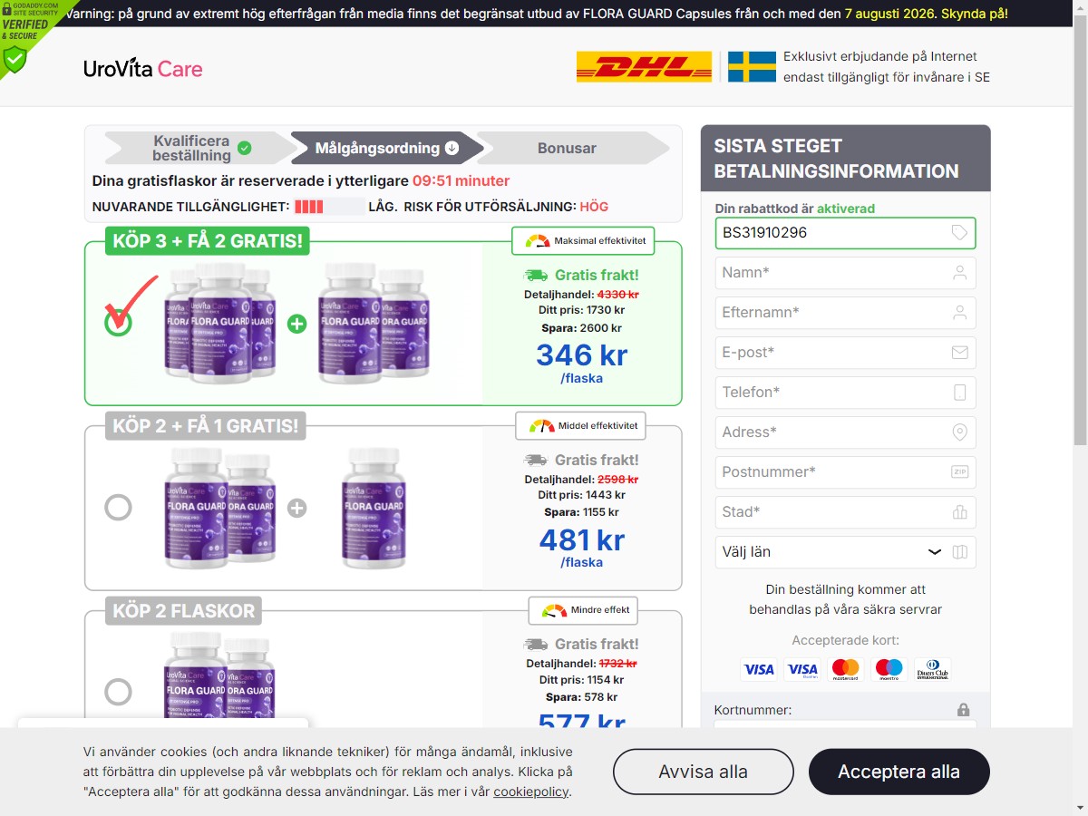The height and width of the screenshot is (816, 1088).
Task: Click Avvisa alla cookies button
Action: (703, 772)
